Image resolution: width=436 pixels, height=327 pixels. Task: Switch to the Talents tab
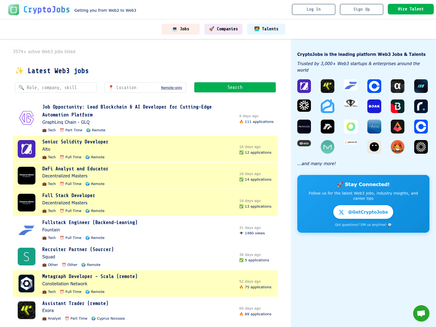tap(266, 29)
